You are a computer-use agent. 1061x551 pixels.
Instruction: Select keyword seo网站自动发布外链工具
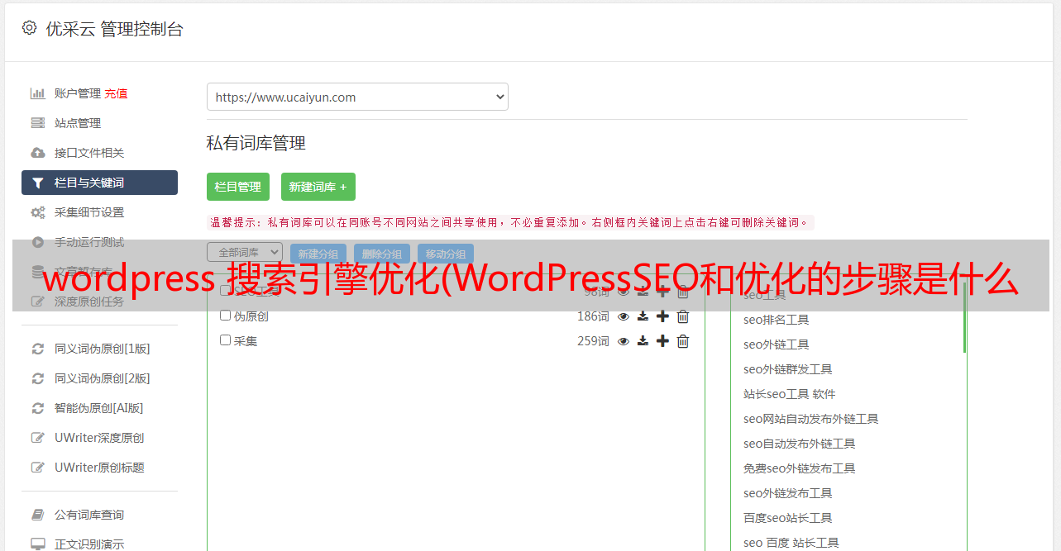pos(810,419)
